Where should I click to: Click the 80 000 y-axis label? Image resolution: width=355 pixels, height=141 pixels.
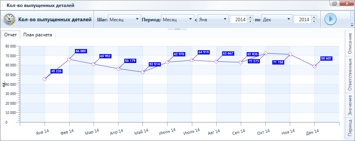(10, 46)
